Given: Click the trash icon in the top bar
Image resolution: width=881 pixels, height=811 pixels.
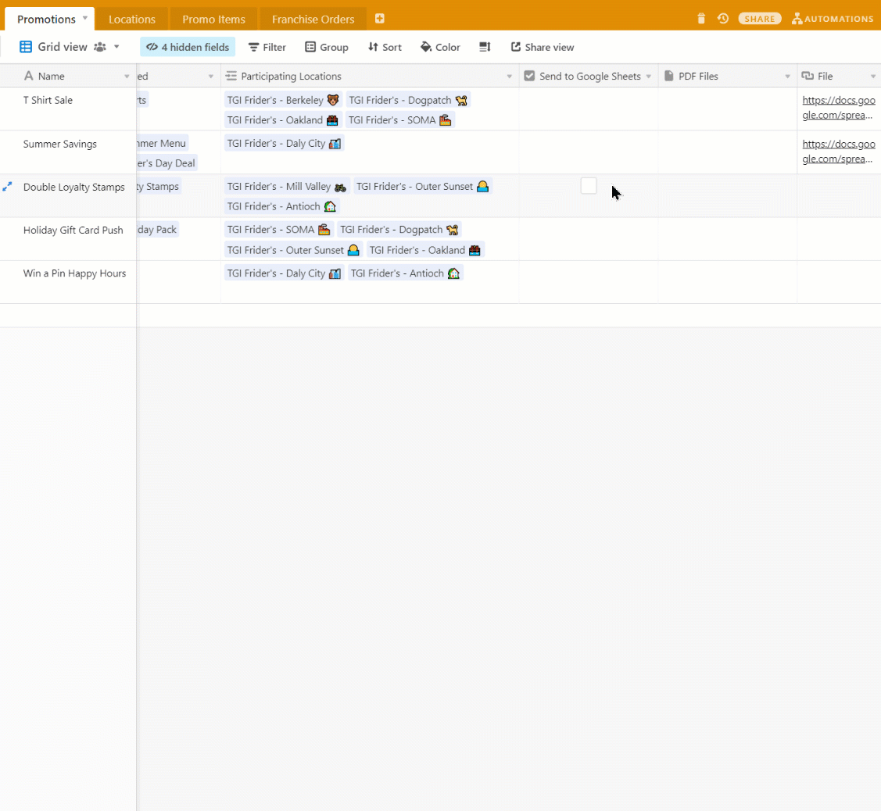Looking at the screenshot, I should point(700,18).
